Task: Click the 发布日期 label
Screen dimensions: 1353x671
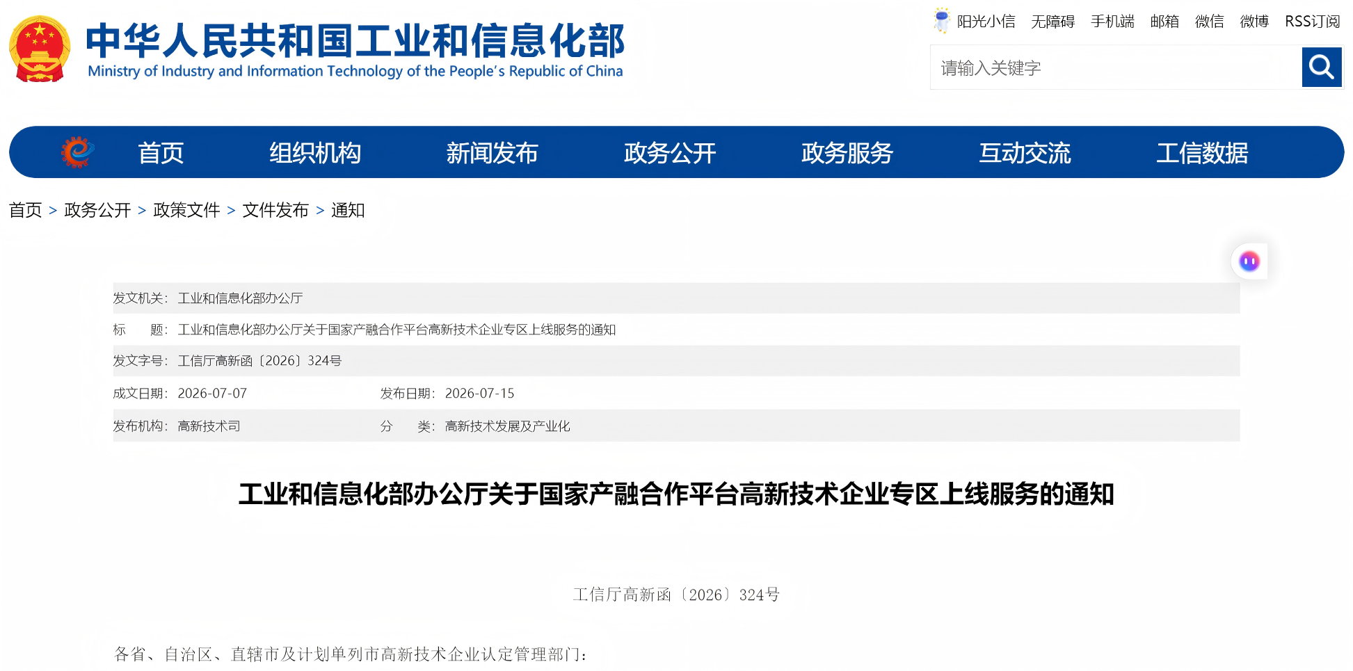Action: click(x=408, y=394)
